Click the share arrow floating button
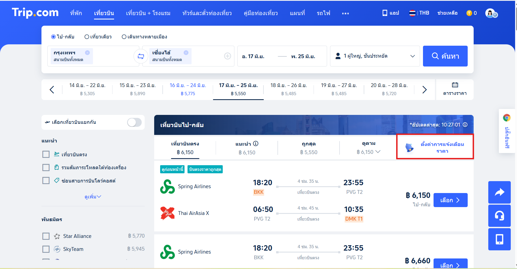Screen dimensions: 517x269 (x=499, y=192)
